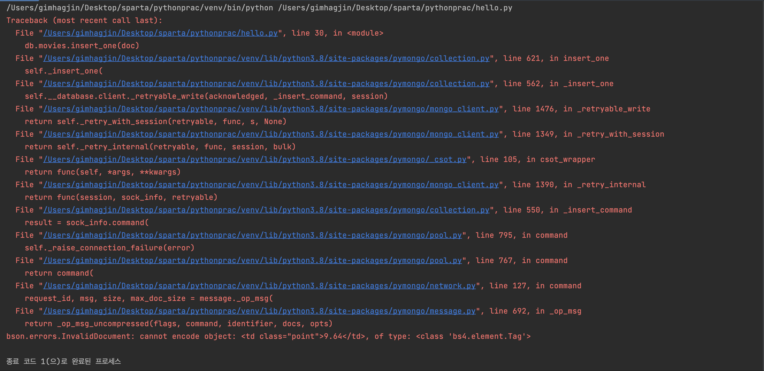Image resolution: width=764 pixels, height=371 pixels.
Task: Click the "self._raise_connection_failure(error)" line
Action: (x=109, y=248)
